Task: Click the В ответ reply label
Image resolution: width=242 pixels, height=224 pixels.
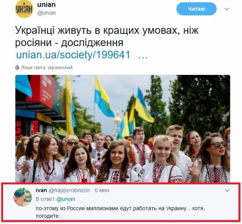Action: [45, 199]
